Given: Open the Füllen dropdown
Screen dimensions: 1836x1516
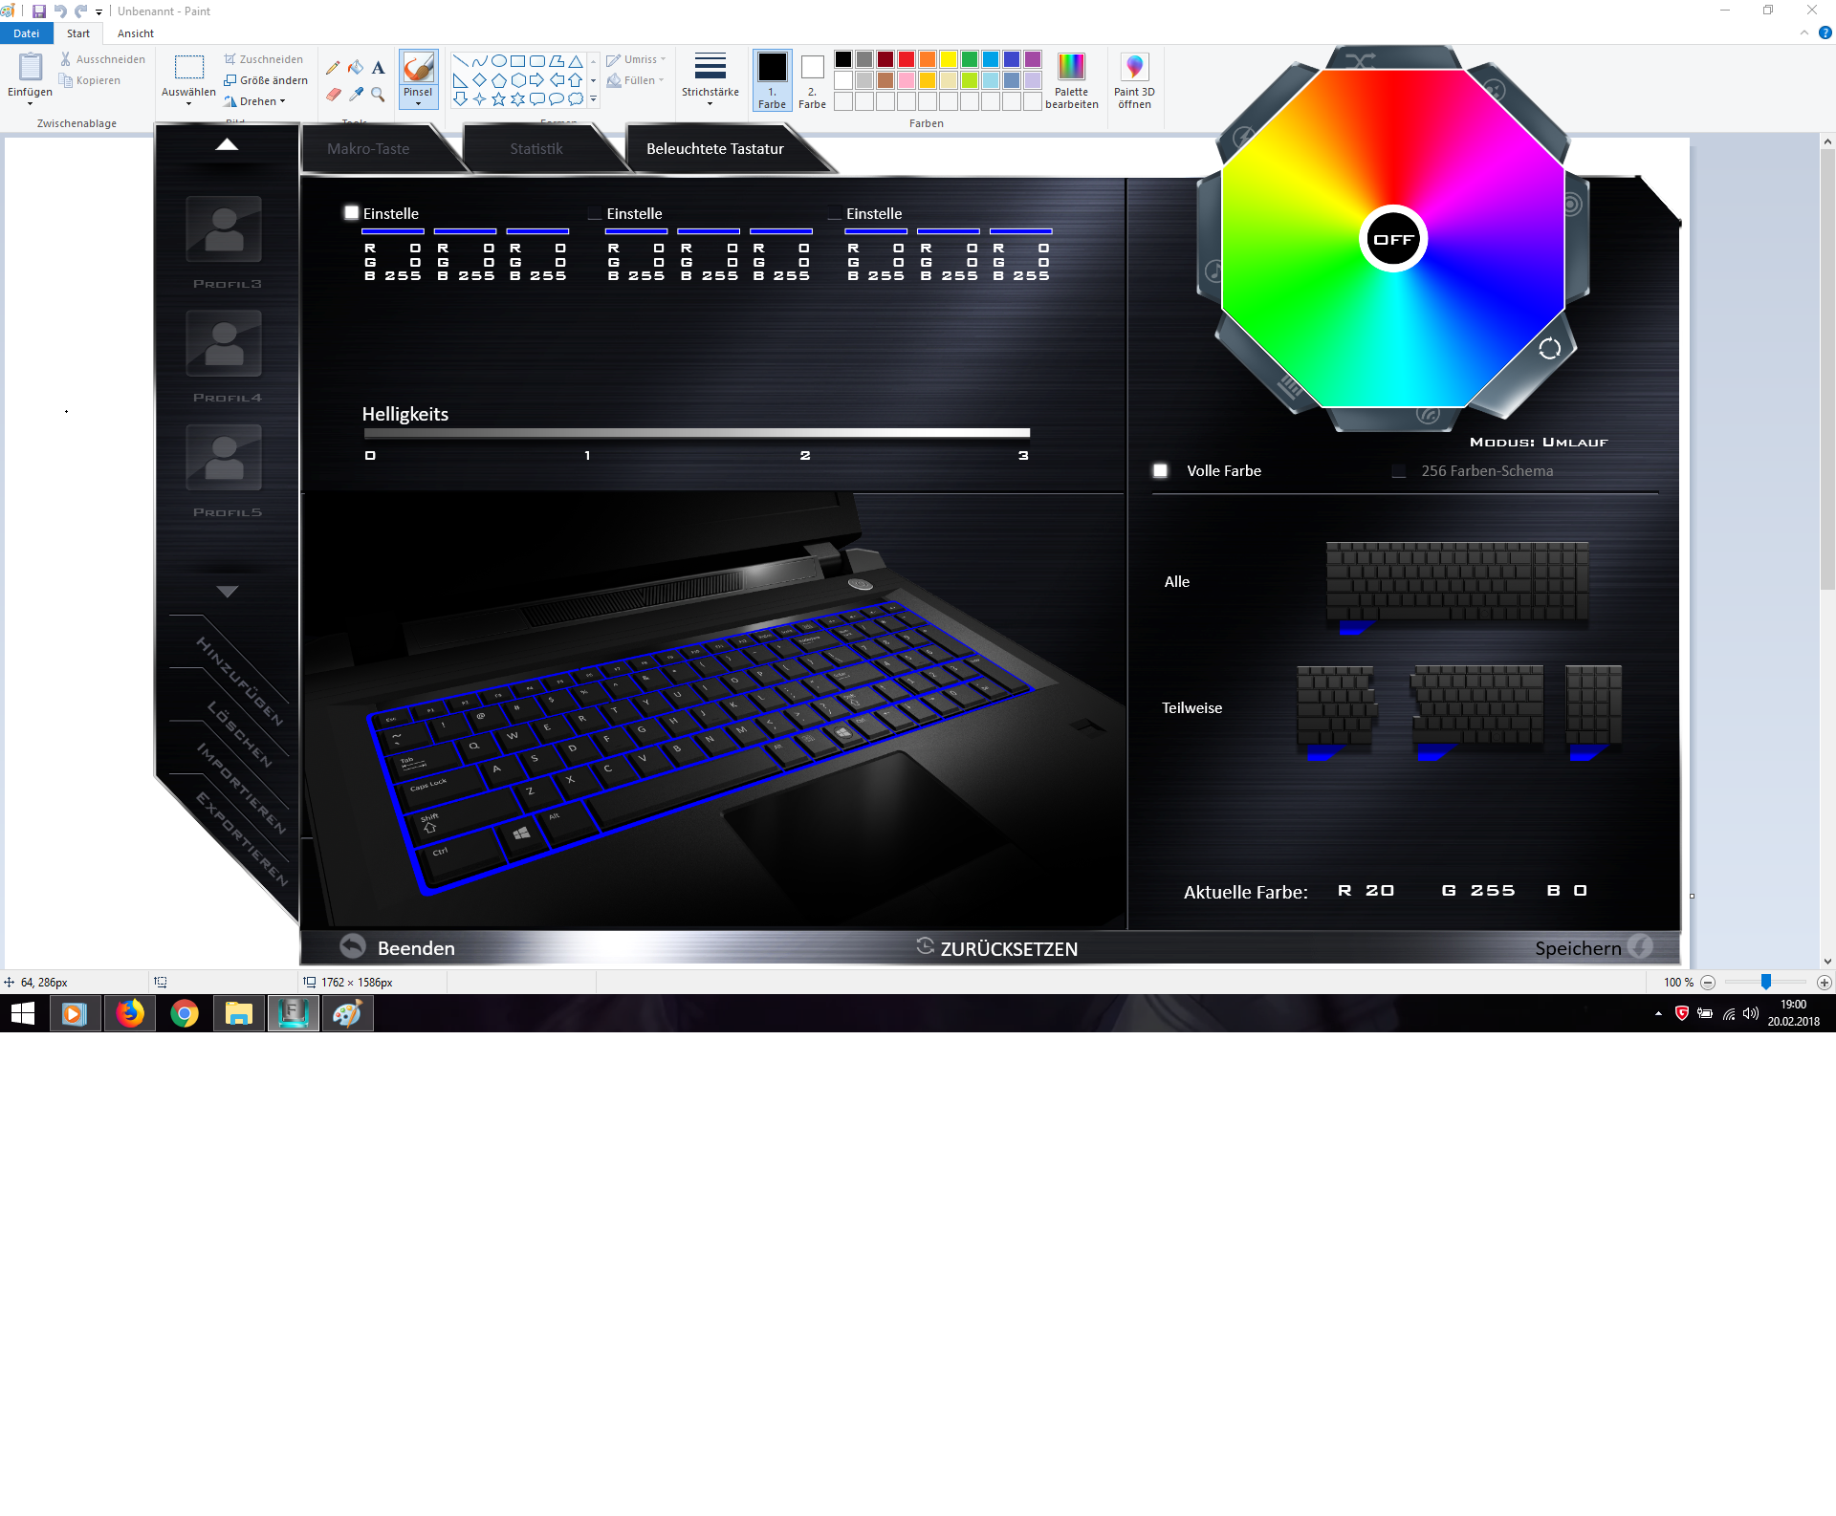Looking at the screenshot, I should pyautogui.click(x=635, y=80).
